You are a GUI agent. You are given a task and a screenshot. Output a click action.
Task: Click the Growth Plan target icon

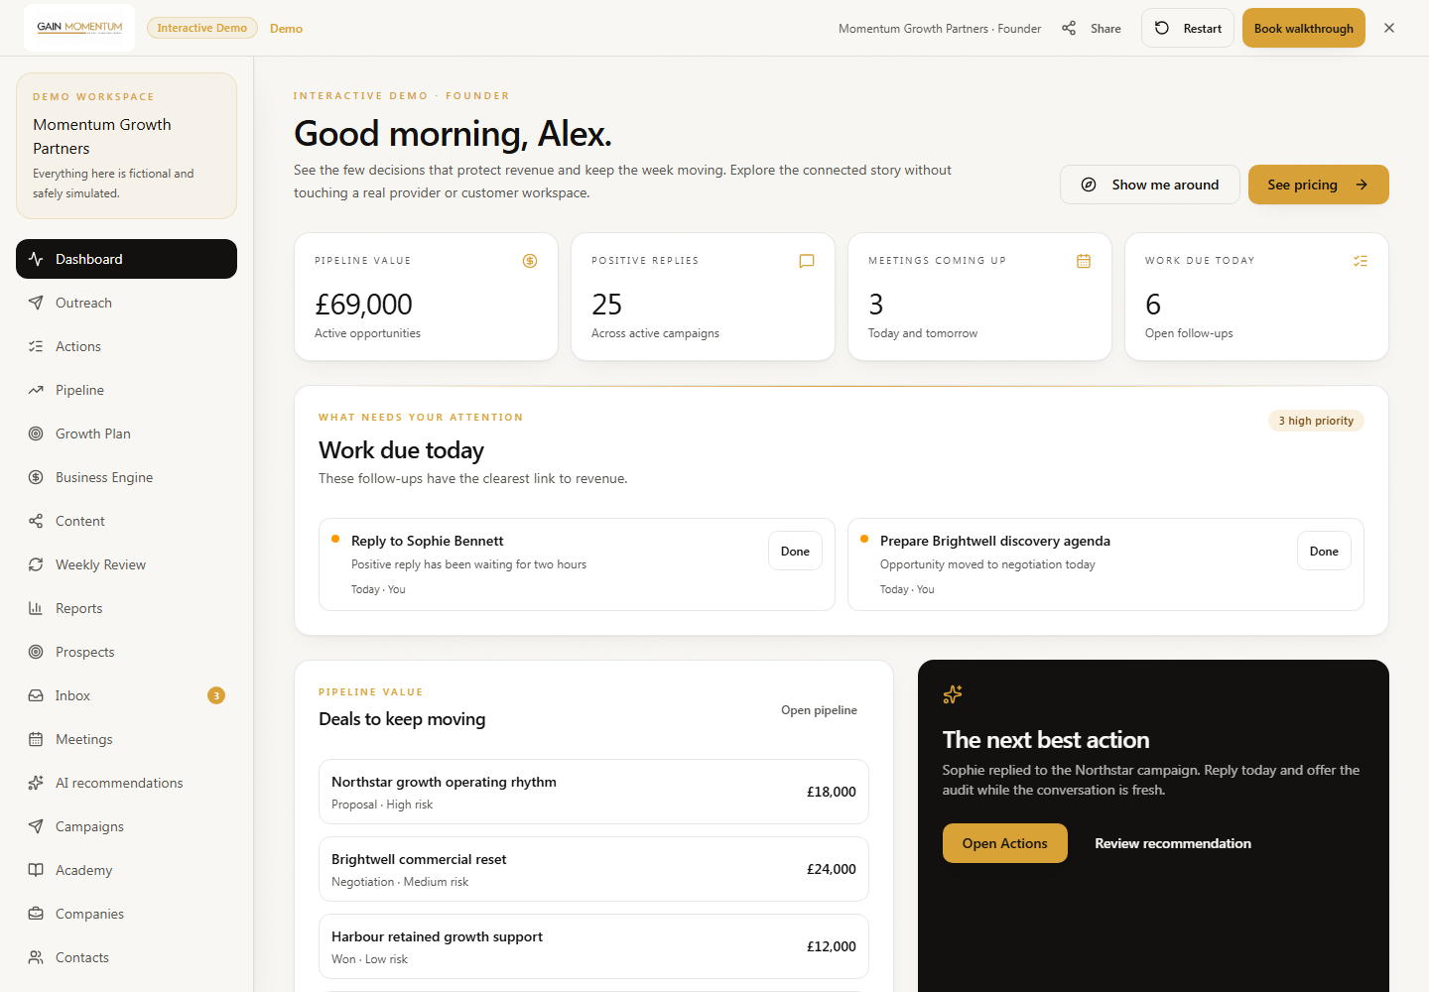click(x=36, y=434)
